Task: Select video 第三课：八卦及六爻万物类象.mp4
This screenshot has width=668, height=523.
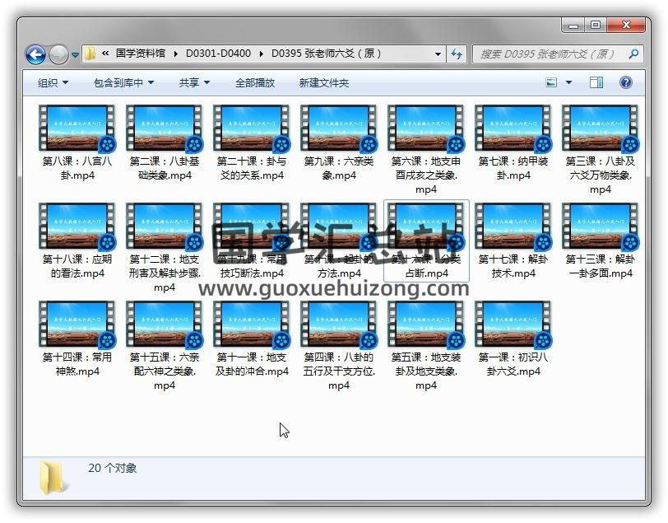Action: click(x=601, y=150)
